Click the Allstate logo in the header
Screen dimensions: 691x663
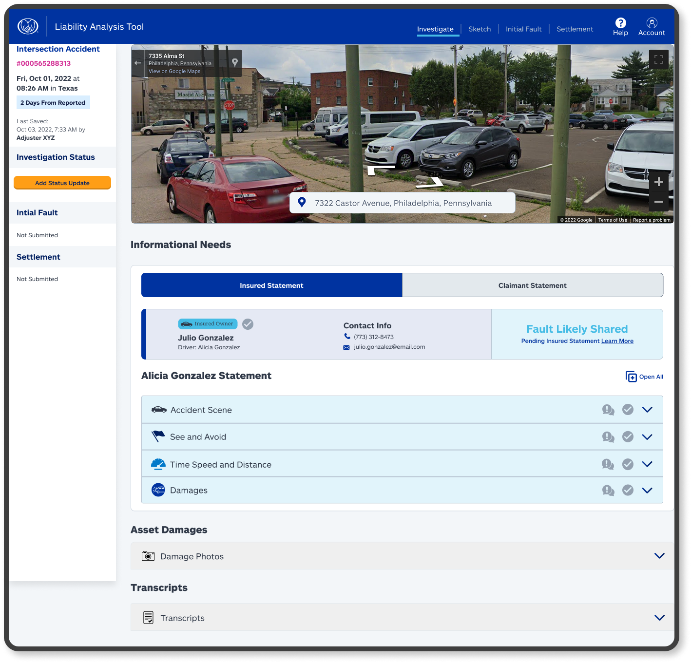pos(28,26)
